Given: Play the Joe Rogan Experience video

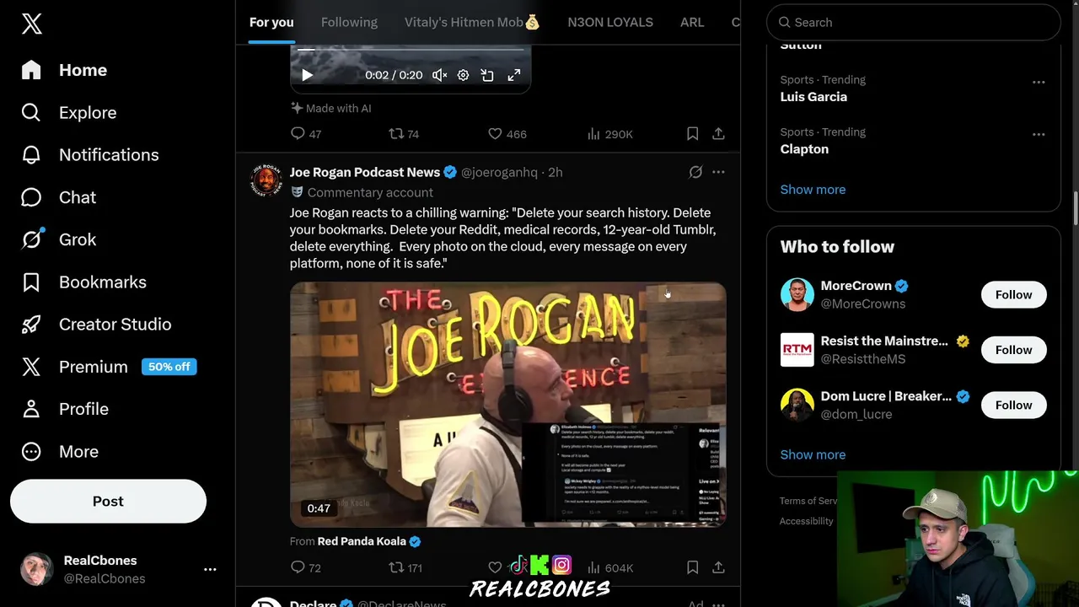Looking at the screenshot, I should click(x=507, y=405).
